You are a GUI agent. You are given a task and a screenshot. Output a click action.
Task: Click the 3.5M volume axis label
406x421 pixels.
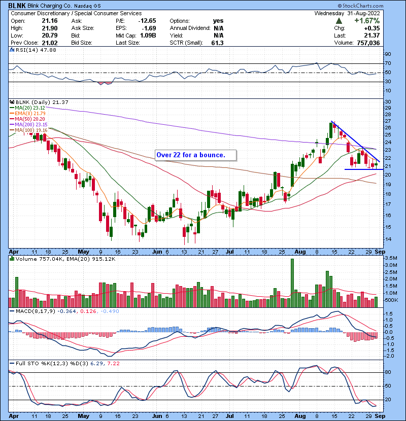point(391,258)
